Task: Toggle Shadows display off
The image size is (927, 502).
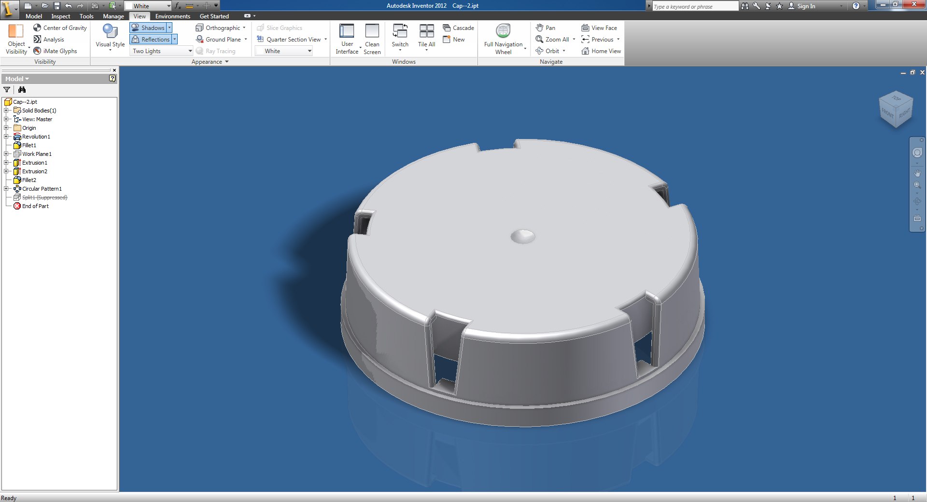Action: tap(149, 28)
